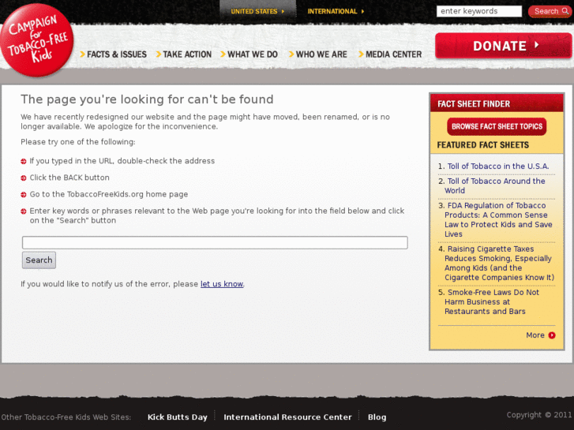Open Raising Cigarette Taxes Reduces Smoking fact sheet
574x430 pixels.
click(499, 263)
